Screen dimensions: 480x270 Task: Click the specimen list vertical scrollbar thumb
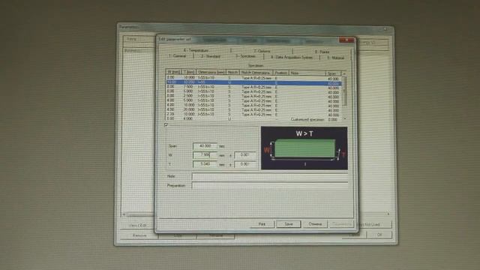coord(344,91)
